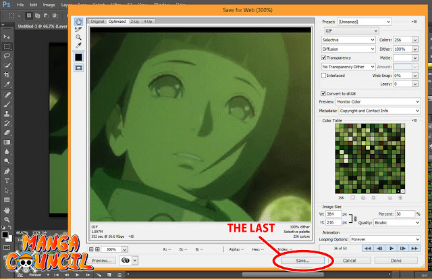Select the Hand tool in Save for Web
432x279 pixels.
(x=78, y=22)
